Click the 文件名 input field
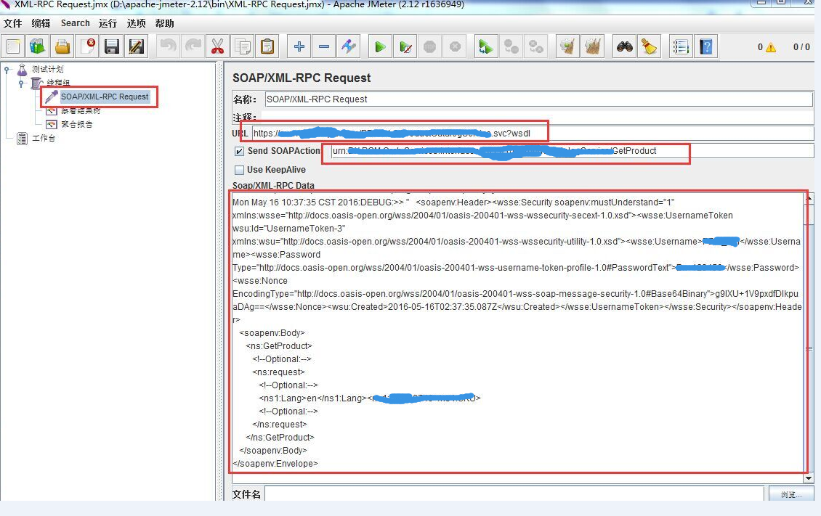 click(514, 494)
